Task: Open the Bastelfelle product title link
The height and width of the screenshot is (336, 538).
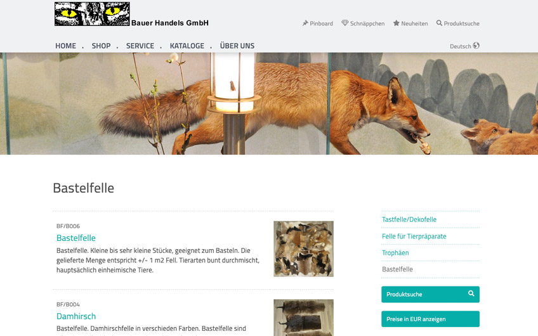Action: point(76,238)
